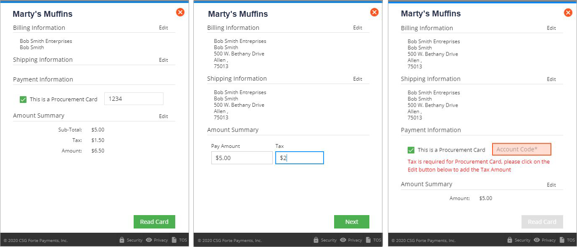
Task: Click the TOS document icon in middle panel footer
Action: [x=369, y=240]
